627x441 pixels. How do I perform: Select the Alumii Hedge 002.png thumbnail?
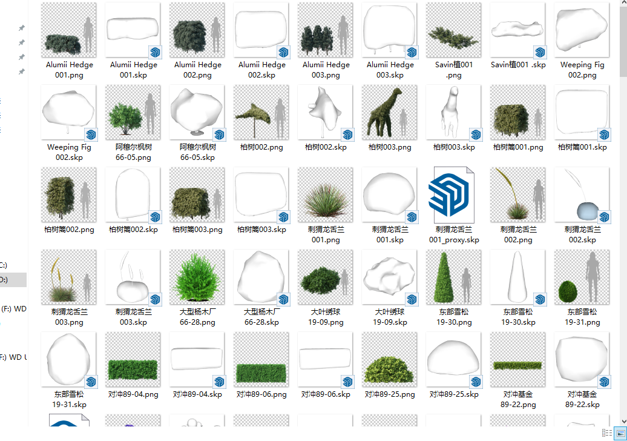[197, 30]
